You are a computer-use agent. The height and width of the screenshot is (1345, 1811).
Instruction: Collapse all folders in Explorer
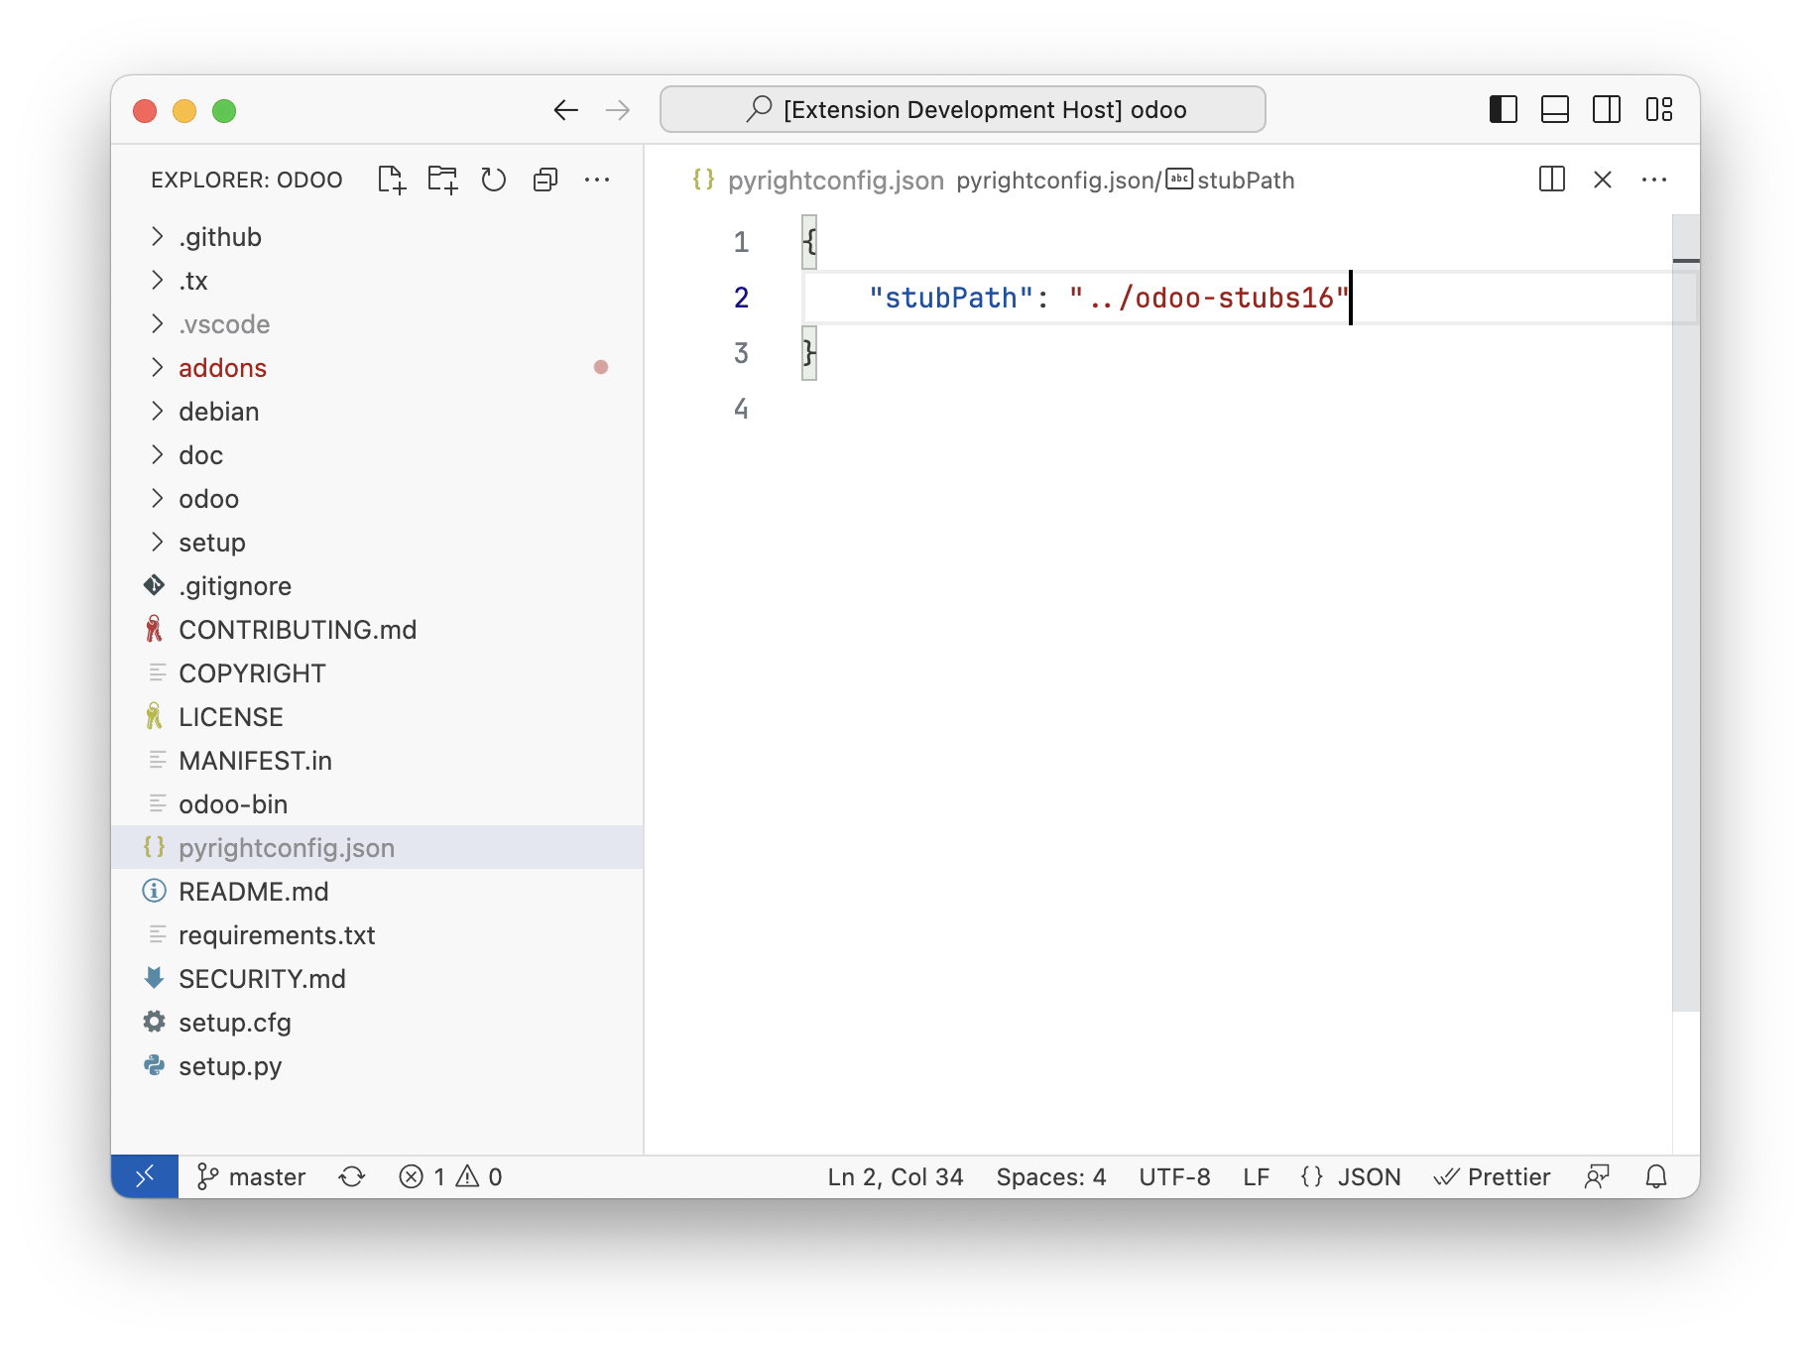[544, 180]
